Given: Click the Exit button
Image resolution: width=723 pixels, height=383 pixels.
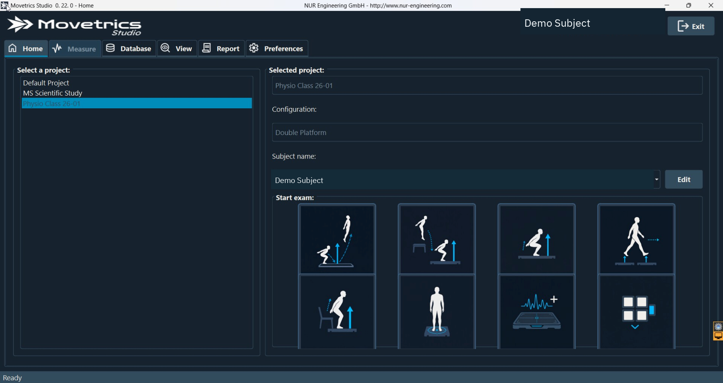Looking at the screenshot, I should pos(691,26).
